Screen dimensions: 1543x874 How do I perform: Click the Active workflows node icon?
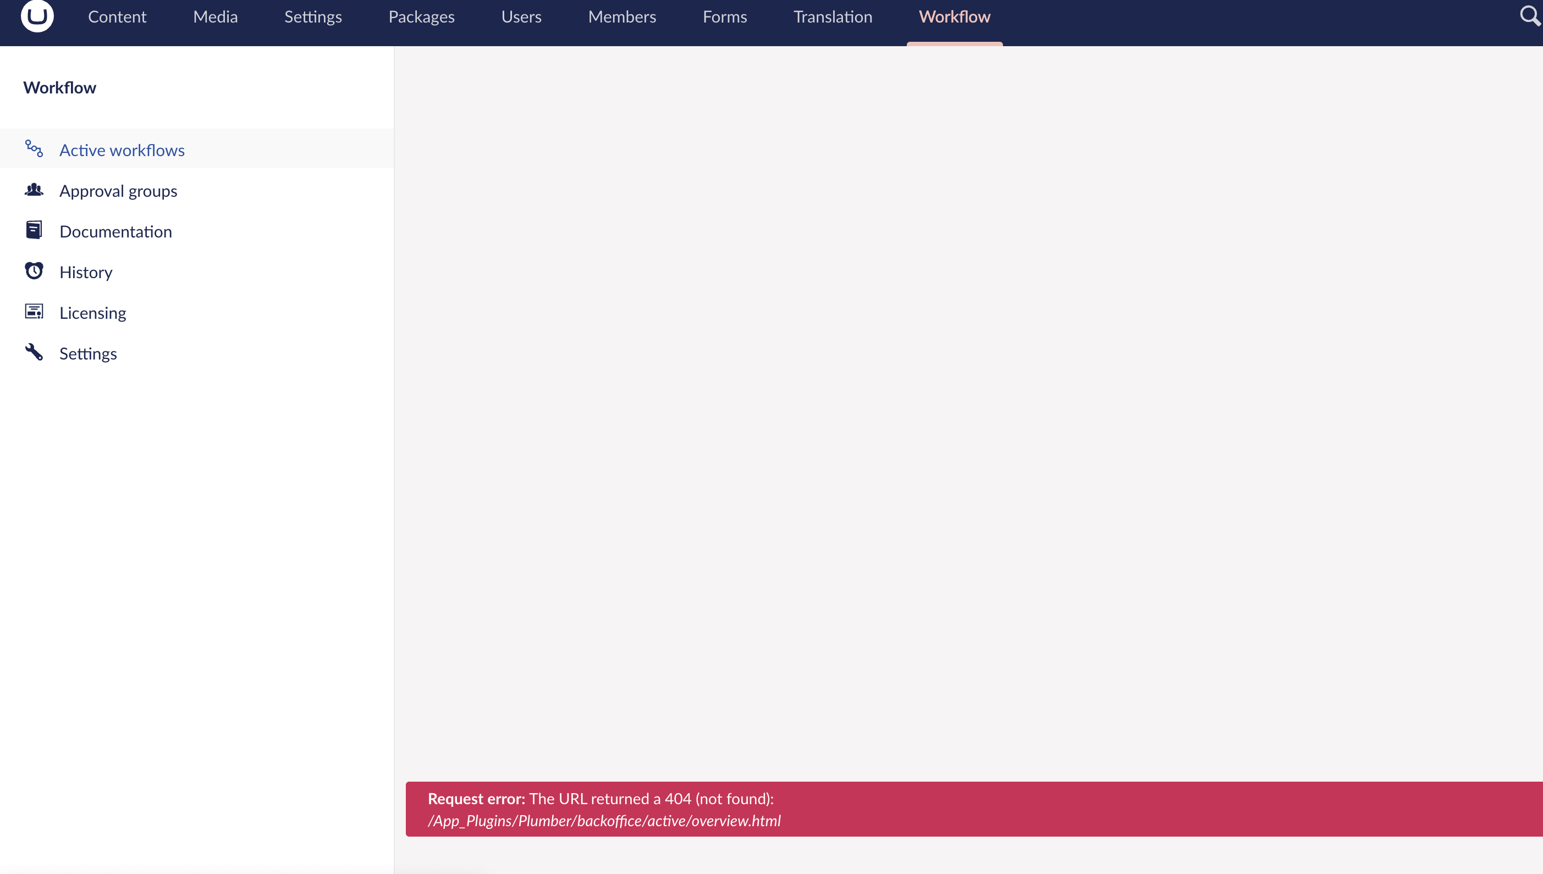click(34, 148)
